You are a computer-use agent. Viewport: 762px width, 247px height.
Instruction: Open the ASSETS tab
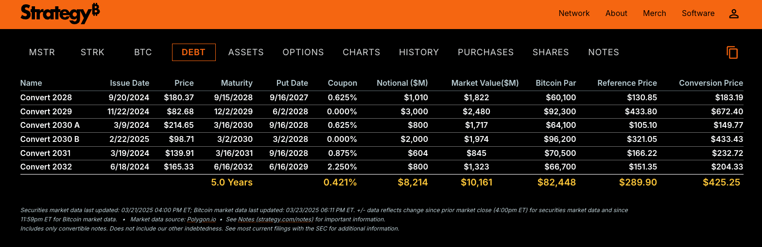[x=246, y=52]
